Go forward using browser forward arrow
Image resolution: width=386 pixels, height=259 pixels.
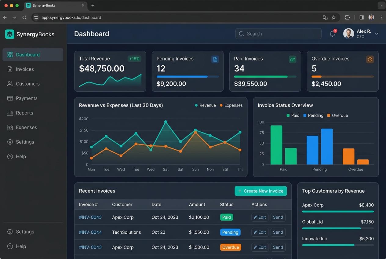tap(14, 17)
